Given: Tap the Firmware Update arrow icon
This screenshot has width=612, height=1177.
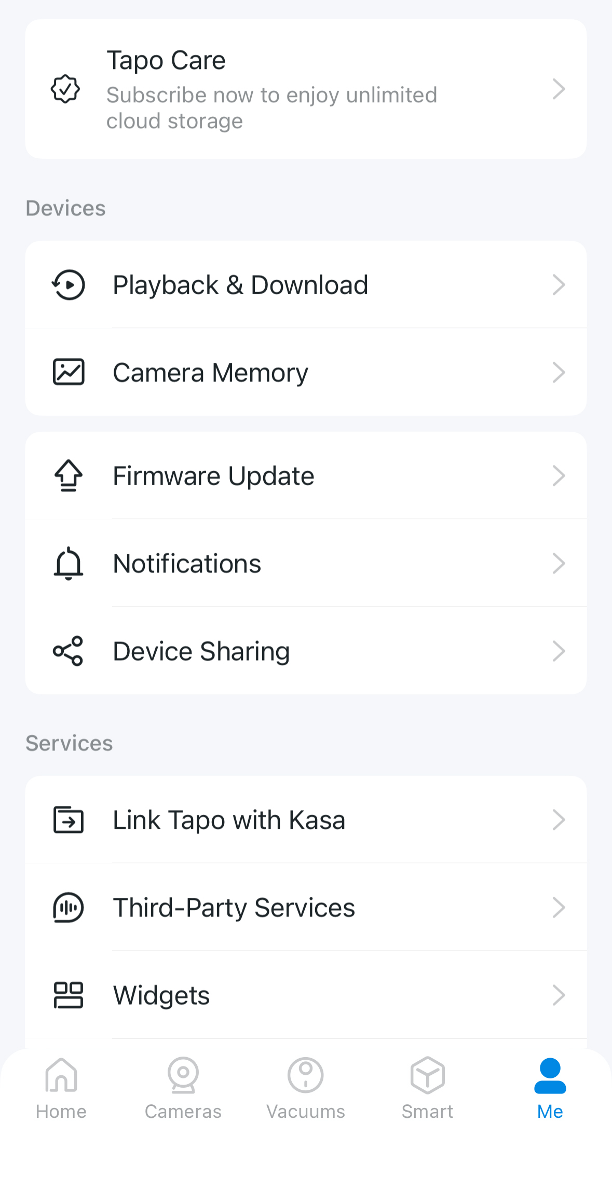Looking at the screenshot, I should tap(69, 475).
